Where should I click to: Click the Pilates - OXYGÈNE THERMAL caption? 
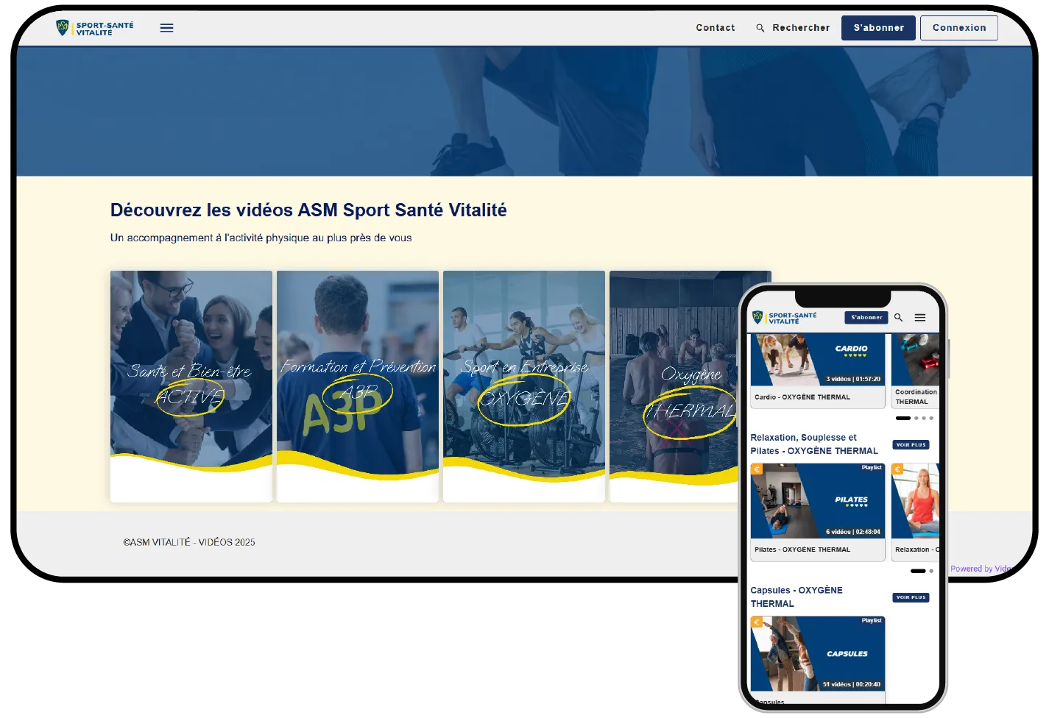pyautogui.click(x=802, y=550)
